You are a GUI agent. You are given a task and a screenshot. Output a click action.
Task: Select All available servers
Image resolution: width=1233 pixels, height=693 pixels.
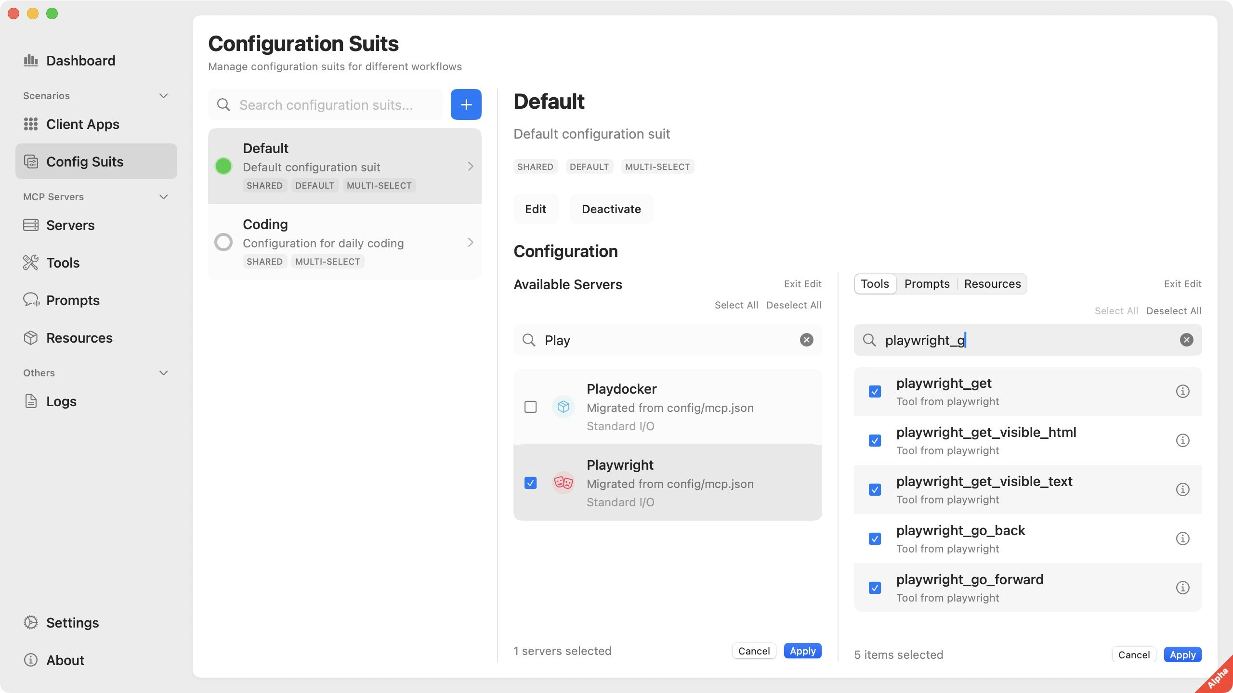736,305
